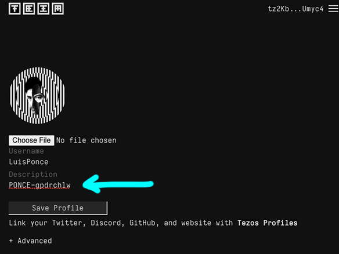The width and height of the screenshot is (339, 254).
Task: Click the No file chosen text
Action: coord(86,140)
